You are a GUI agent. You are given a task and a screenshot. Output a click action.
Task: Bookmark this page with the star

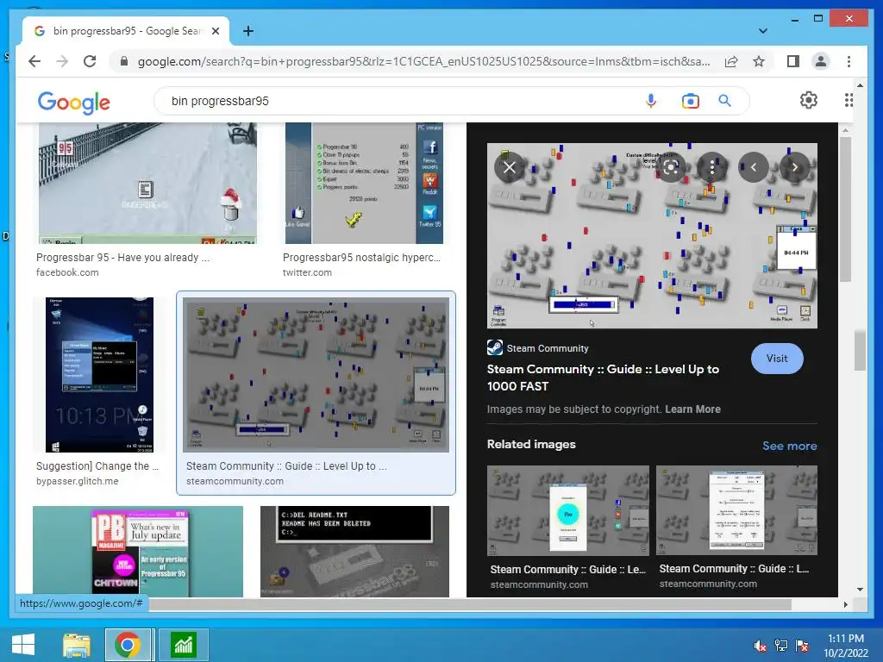pyautogui.click(x=759, y=61)
